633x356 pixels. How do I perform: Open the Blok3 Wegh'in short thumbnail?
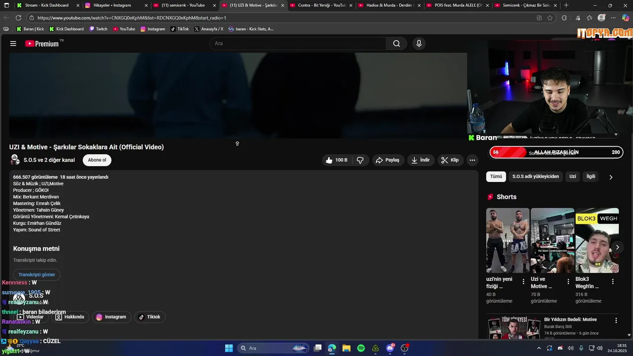click(597, 240)
